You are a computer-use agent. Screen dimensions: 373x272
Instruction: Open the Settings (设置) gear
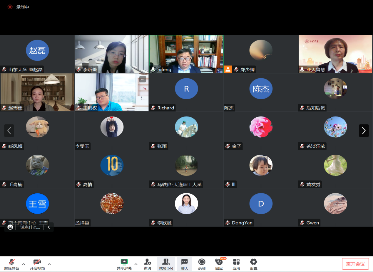[x=253, y=262]
